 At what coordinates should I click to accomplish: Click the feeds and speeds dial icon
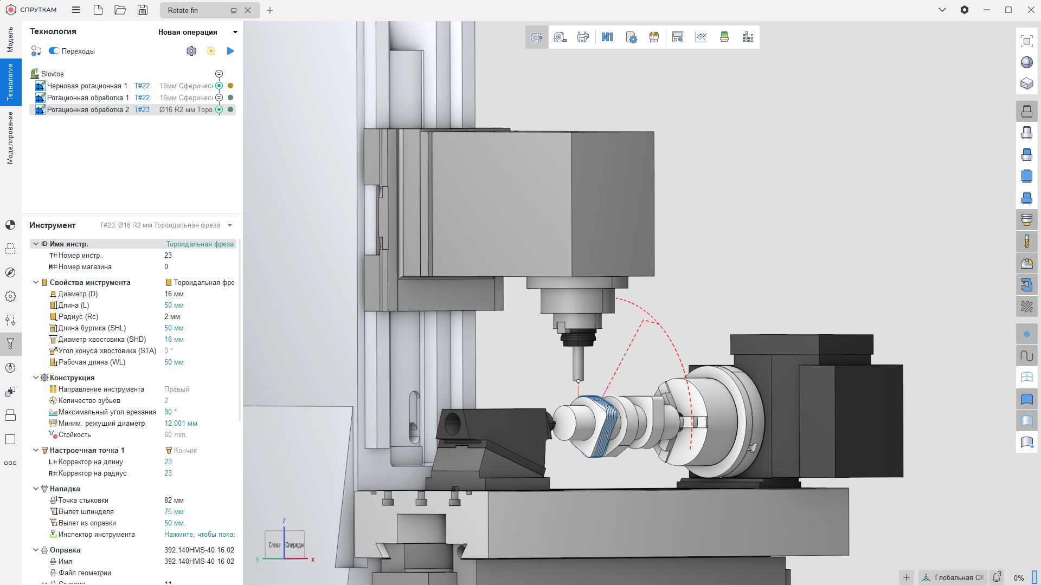10,368
